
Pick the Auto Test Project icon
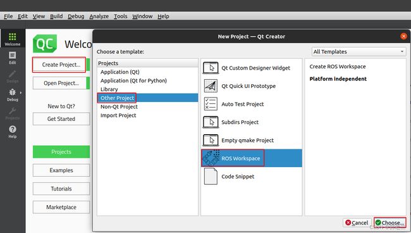pos(211,104)
